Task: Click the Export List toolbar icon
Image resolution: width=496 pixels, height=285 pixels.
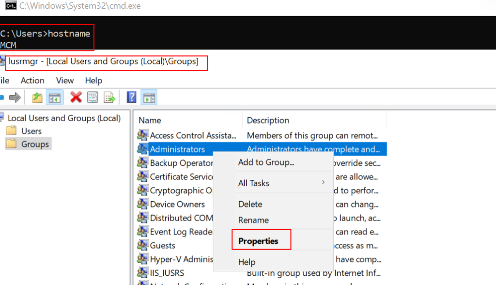Action: 109,97
